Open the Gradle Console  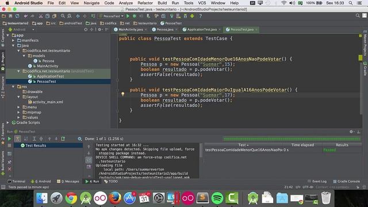346,182
